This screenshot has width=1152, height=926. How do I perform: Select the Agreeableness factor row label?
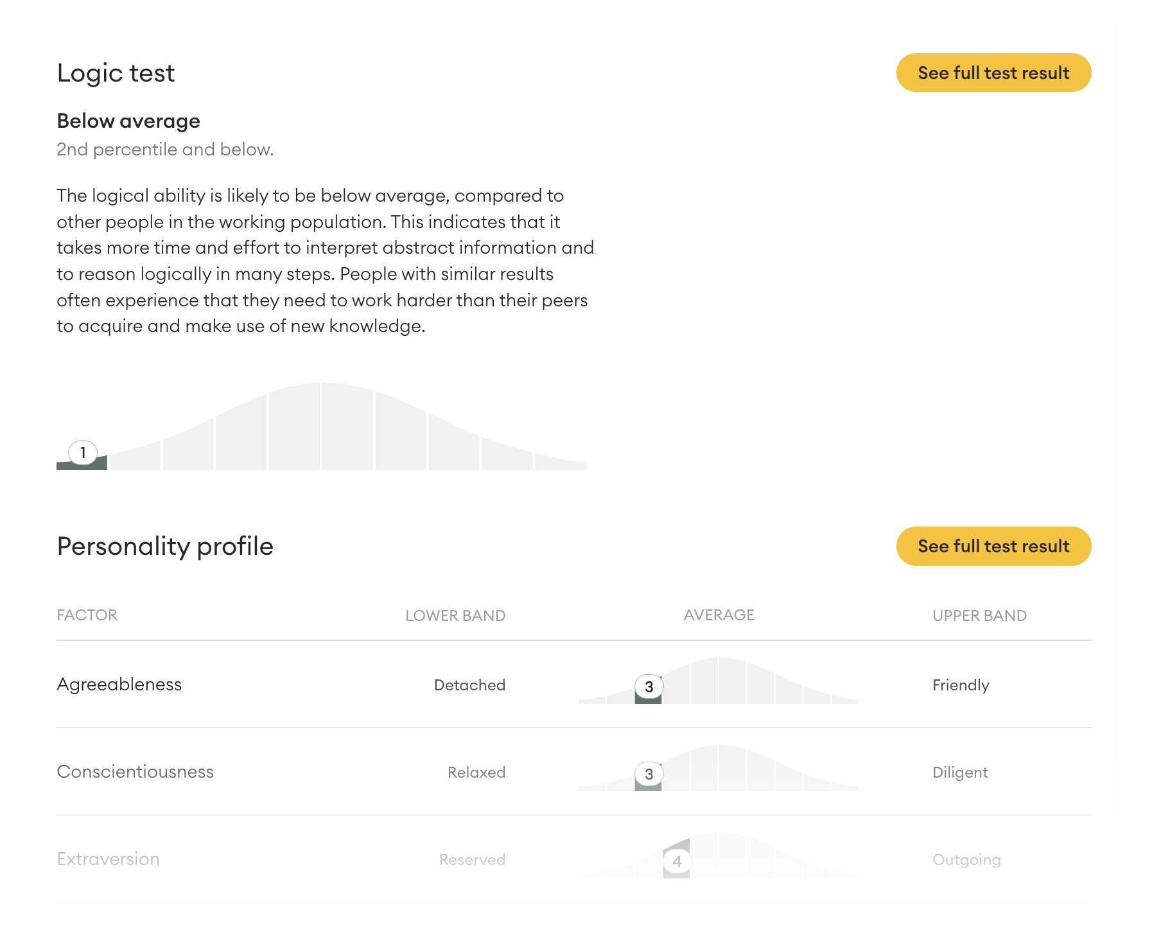pos(119,685)
